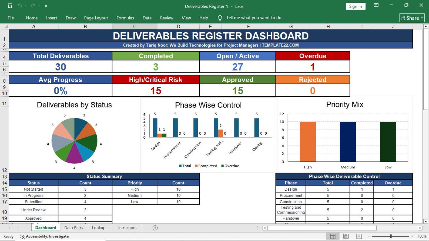
Task: Open the Instructions sheet tab
Action: [x=127, y=228]
